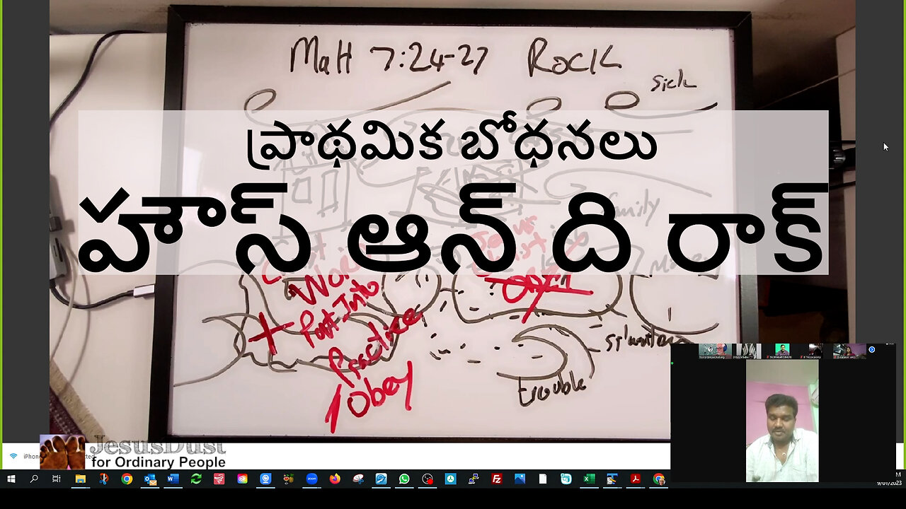Screen dimensions: 906x509
Task: Open the network computers icon on taskbar
Action: click(x=474, y=479)
